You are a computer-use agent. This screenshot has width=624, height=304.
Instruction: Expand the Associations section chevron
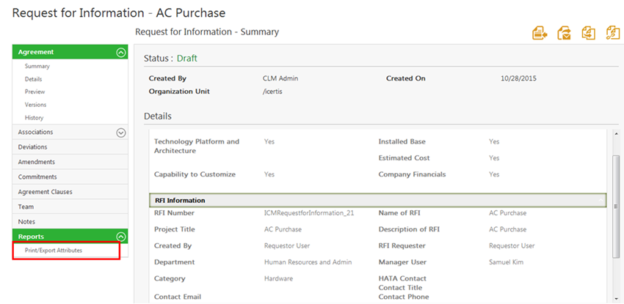click(x=121, y=133)
